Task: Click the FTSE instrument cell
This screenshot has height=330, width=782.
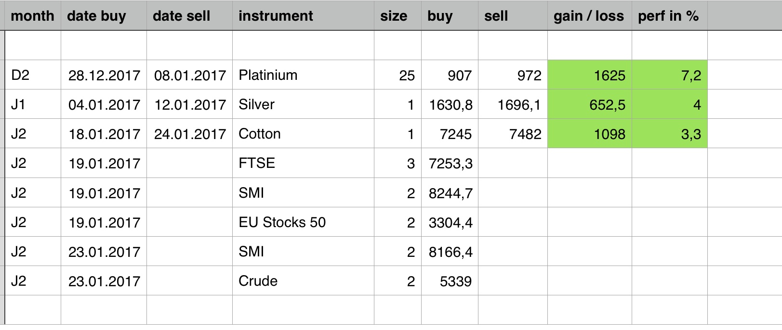Action: click(x=257, y=163)
